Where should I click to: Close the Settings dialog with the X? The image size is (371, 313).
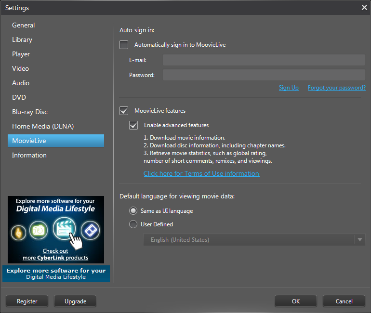click(x=364, y=7)
